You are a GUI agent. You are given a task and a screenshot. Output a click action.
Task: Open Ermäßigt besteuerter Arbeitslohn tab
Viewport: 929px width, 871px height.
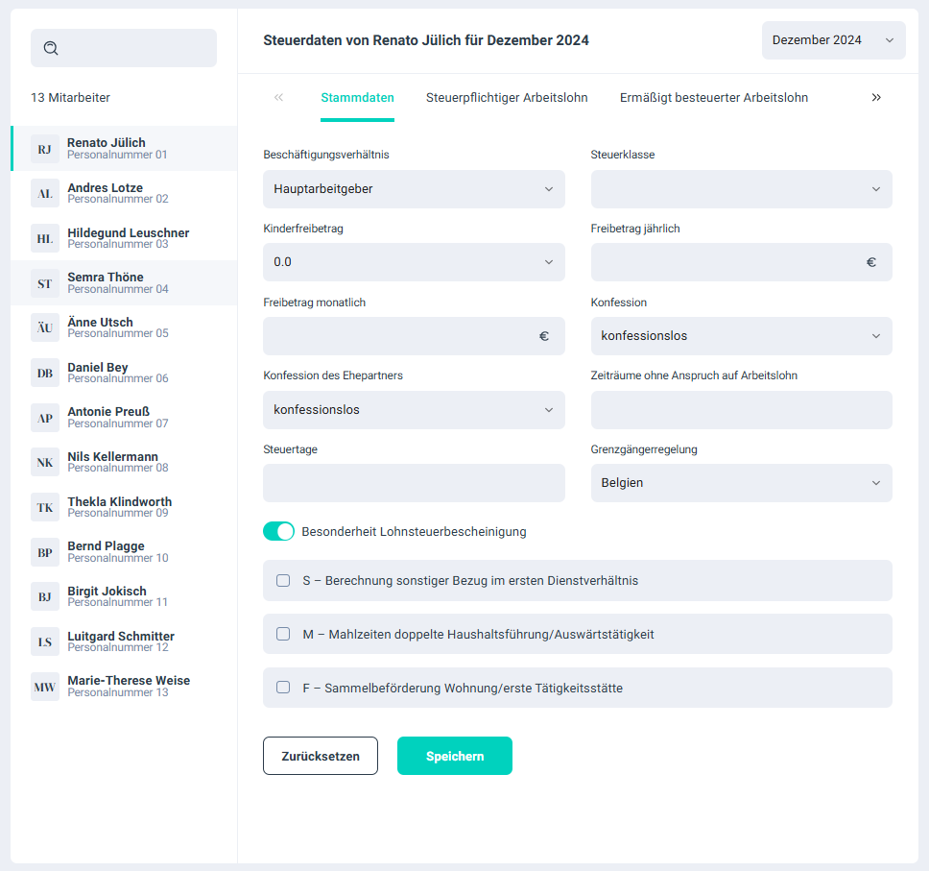(x=713, y=98)
